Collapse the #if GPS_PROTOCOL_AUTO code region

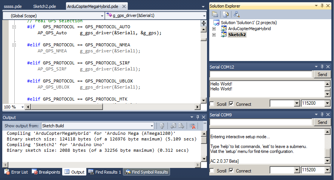[x=14, y=27]
